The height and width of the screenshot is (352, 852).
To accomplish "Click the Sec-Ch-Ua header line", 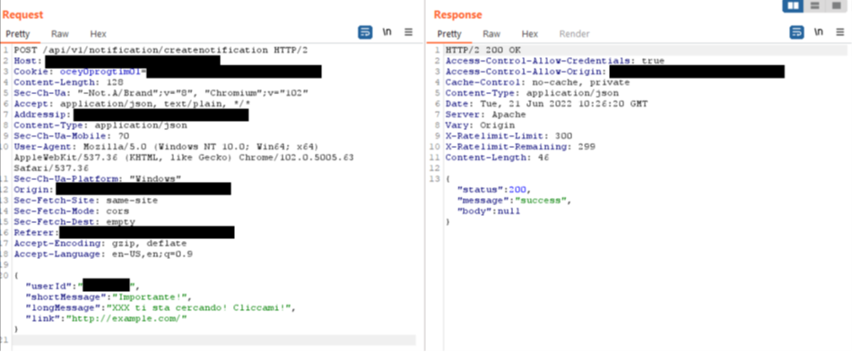I will [161, 93].
